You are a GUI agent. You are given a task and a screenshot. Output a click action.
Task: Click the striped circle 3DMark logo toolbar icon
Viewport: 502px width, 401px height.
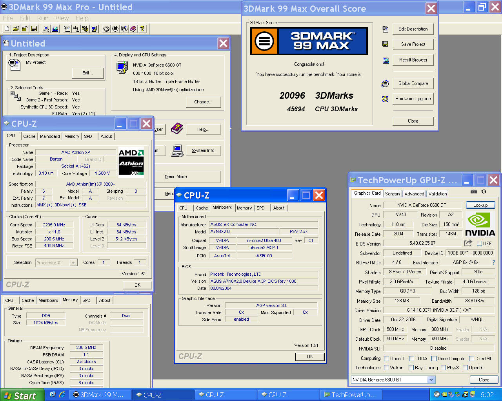115,29
